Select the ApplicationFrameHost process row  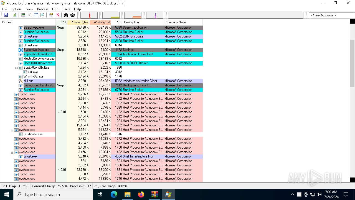point(101,54)
